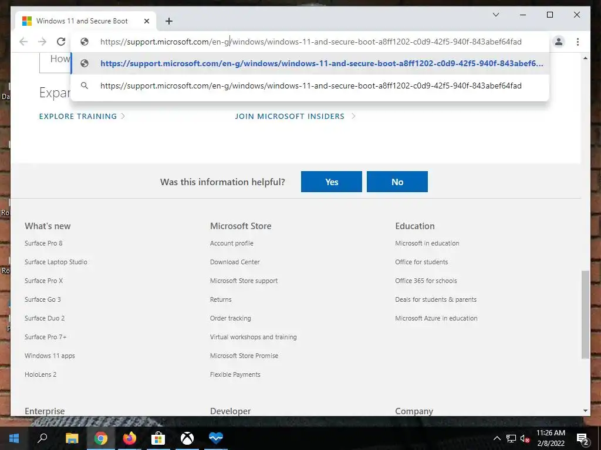Open the tab search chevron in the title bar
The image size is (601, 450).
tap(495, 15)
